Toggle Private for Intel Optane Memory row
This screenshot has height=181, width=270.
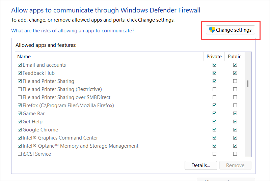pos(214,146)
